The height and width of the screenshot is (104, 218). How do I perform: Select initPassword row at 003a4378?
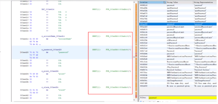pyautogui.click(x=178, y=14)
